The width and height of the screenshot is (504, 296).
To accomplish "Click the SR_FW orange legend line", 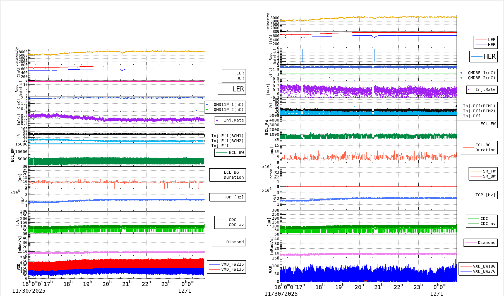I will pyautogui.click(x=476, y=171).
